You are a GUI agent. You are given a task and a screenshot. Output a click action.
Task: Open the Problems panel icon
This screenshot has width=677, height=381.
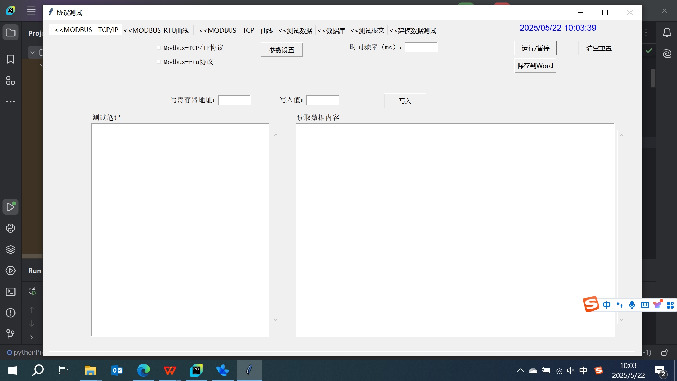(11, 313)
